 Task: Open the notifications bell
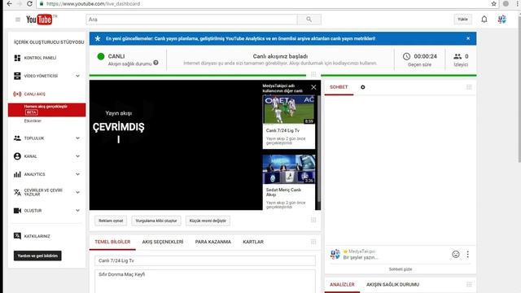(x=484, y=20)
